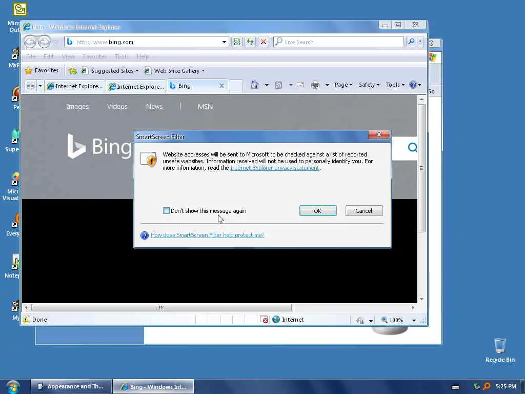Open the Safety menu dropdown
This screenshot has height=394, width=525.
pos(369,85)
